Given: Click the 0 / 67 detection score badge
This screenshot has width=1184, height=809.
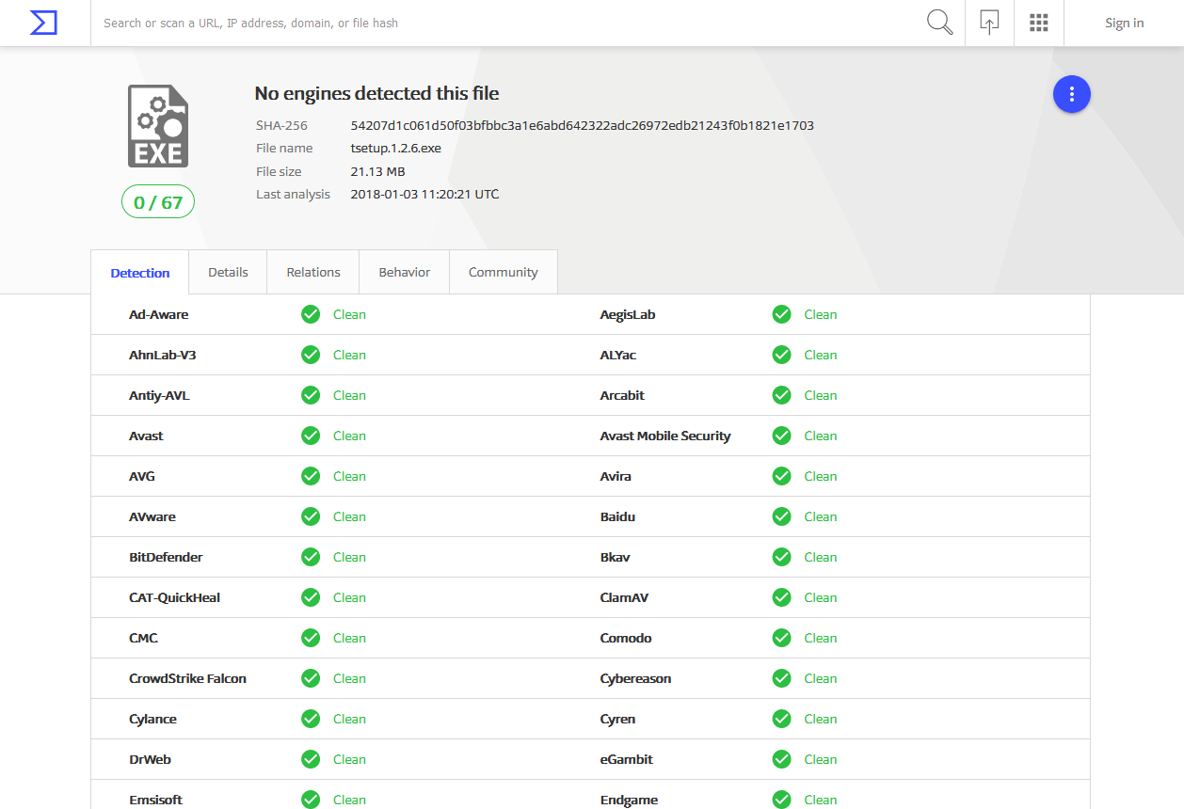Looking at the screenshot, I should point(158,201).
